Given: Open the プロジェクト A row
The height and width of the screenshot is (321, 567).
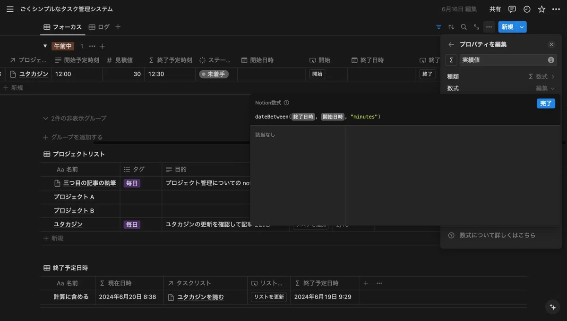Looking at the screenshot, I should 74,197.
